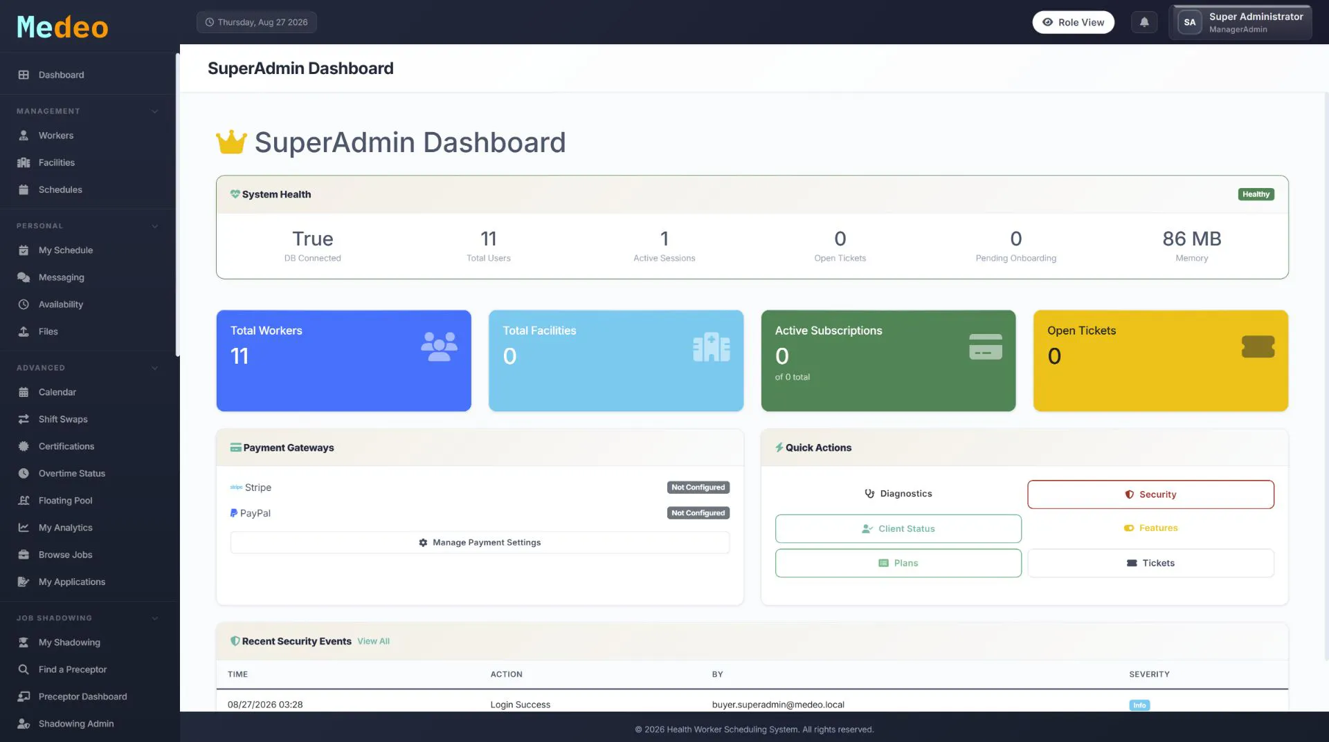Click the Certifications sidebar icon
1329x742 pixels.
(x=24, y=446)
